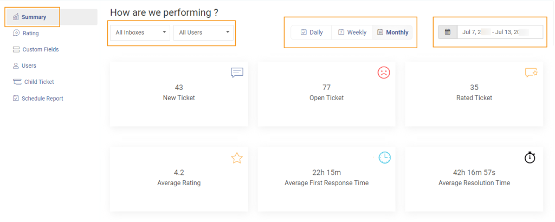Open the Rating report in sidebar
This screenshot has width=555, height=222.
[x=30, y=33]
